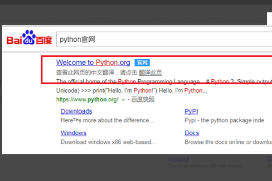Click the blue 官网 badge

(143, 62)
